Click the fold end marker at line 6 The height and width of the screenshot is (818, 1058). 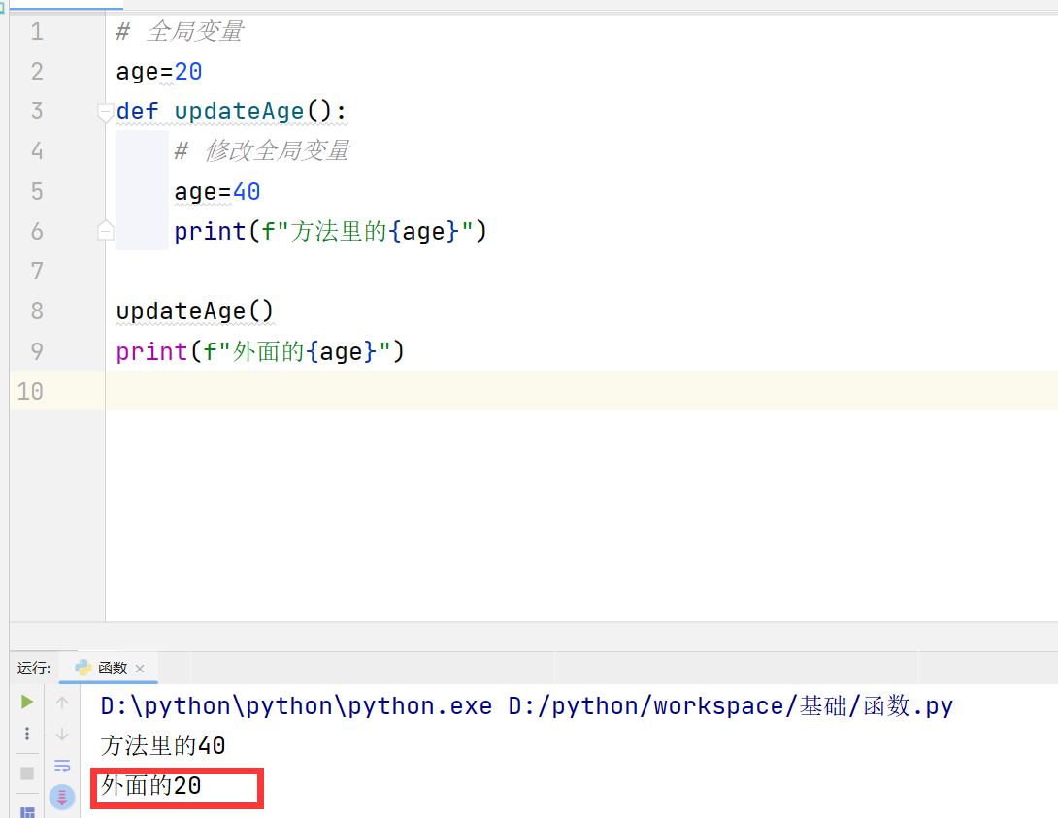click(106, 231)
